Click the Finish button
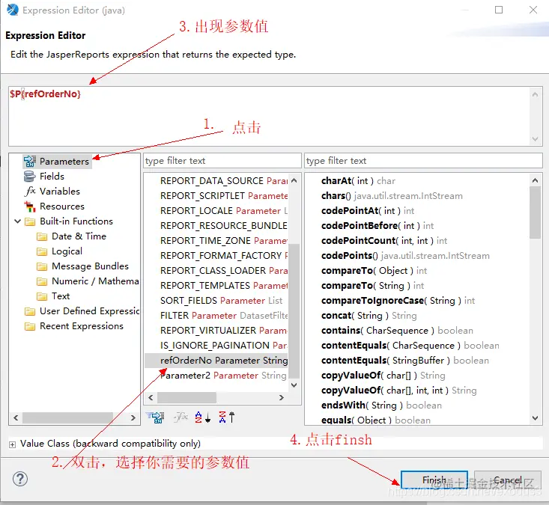Viewport: 549px width, 505px height. pyautogui.click(x=434, y=480)
